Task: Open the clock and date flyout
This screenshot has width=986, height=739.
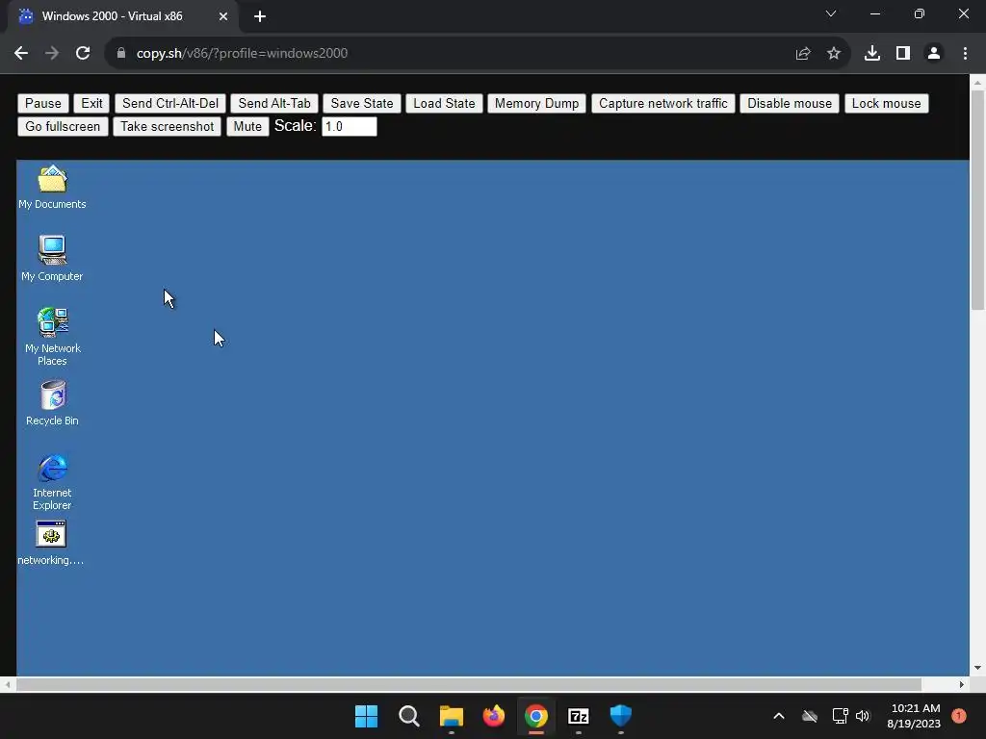Action: tap(914, 716)
